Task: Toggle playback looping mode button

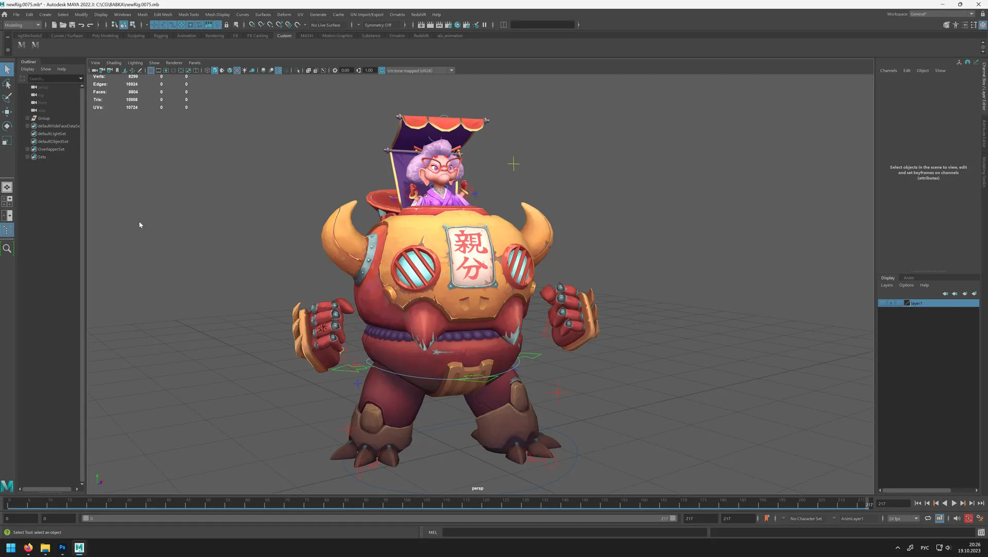Action: click(928, 518)
